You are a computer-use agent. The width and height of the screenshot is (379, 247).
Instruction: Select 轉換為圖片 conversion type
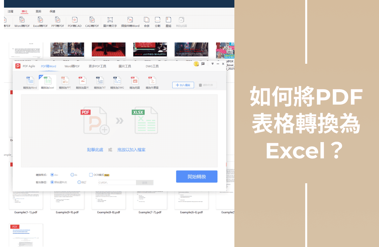pos(82,83)
